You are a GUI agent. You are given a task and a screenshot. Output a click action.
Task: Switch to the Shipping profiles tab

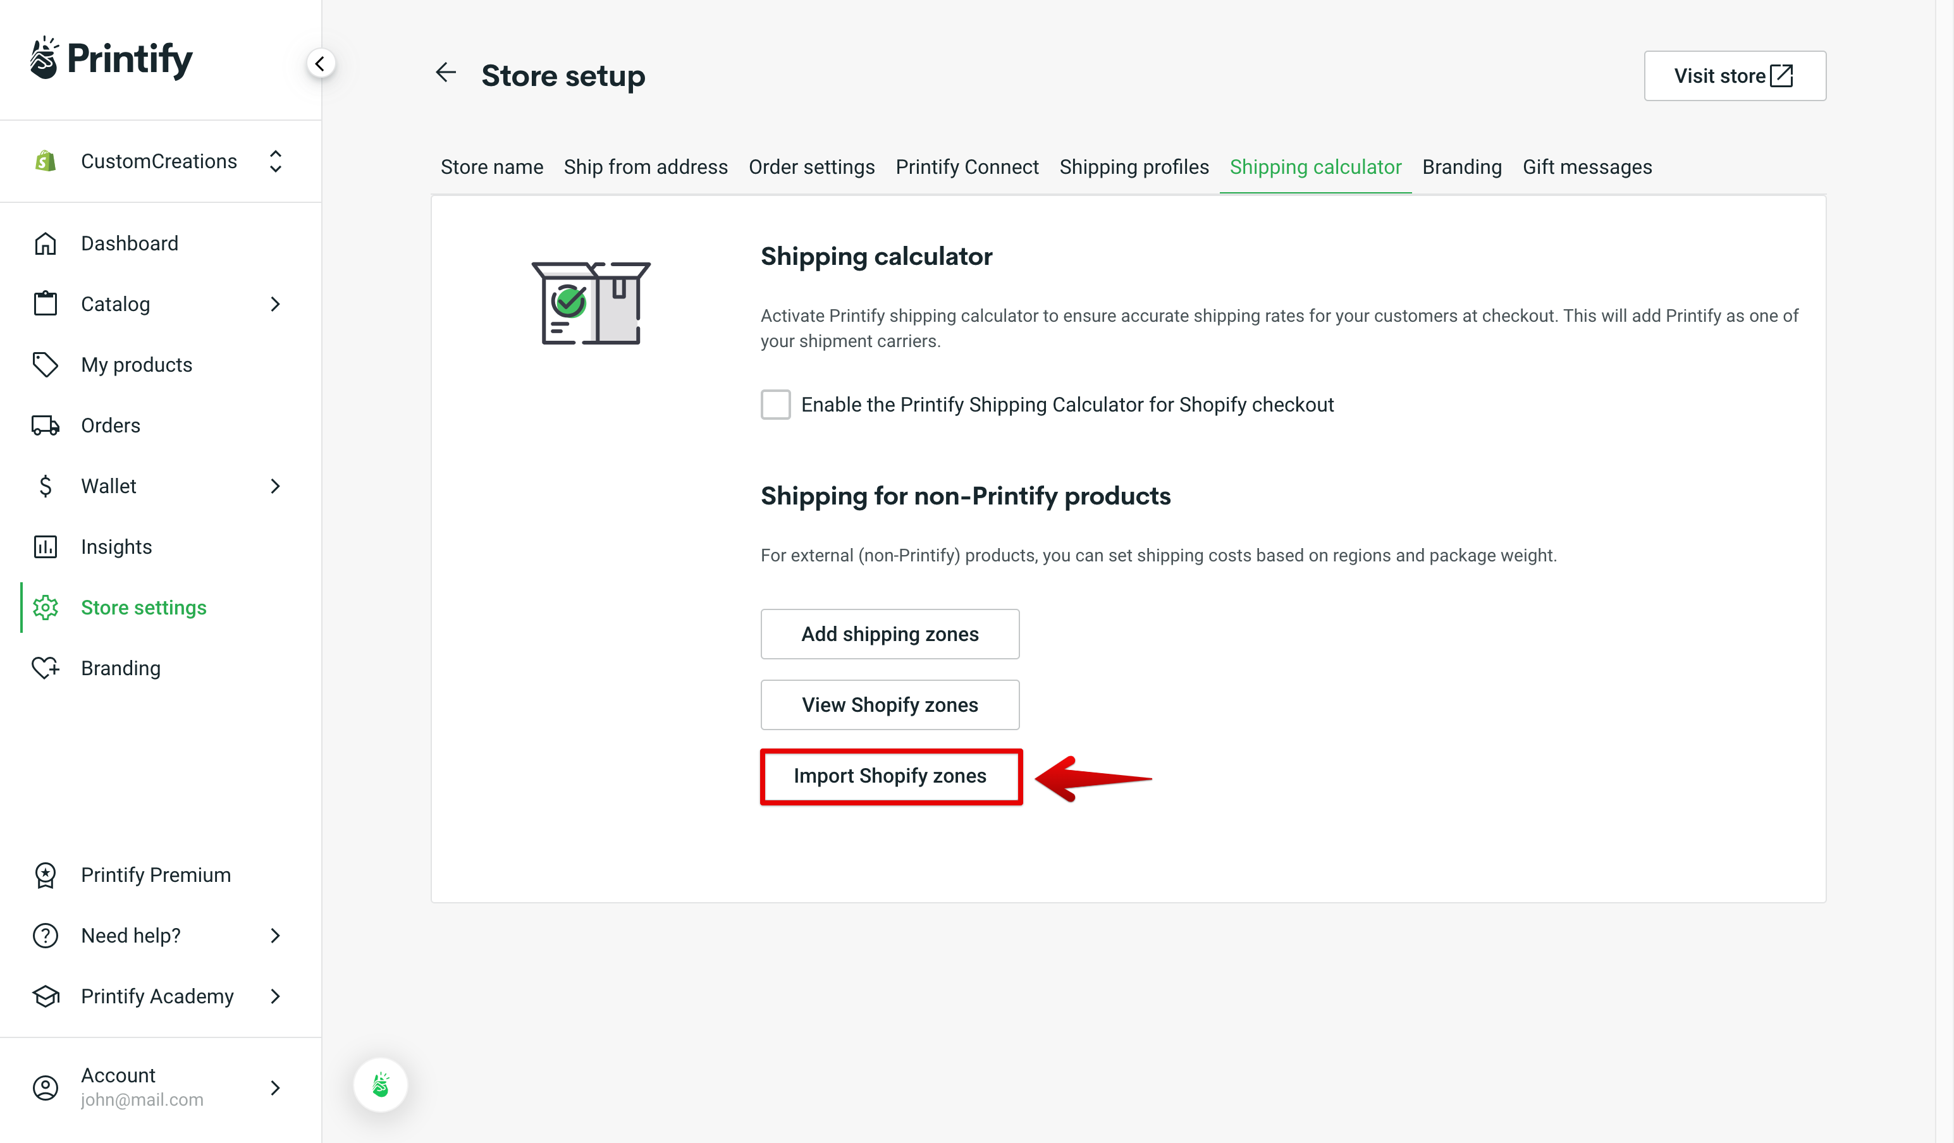pos(1134,167)
